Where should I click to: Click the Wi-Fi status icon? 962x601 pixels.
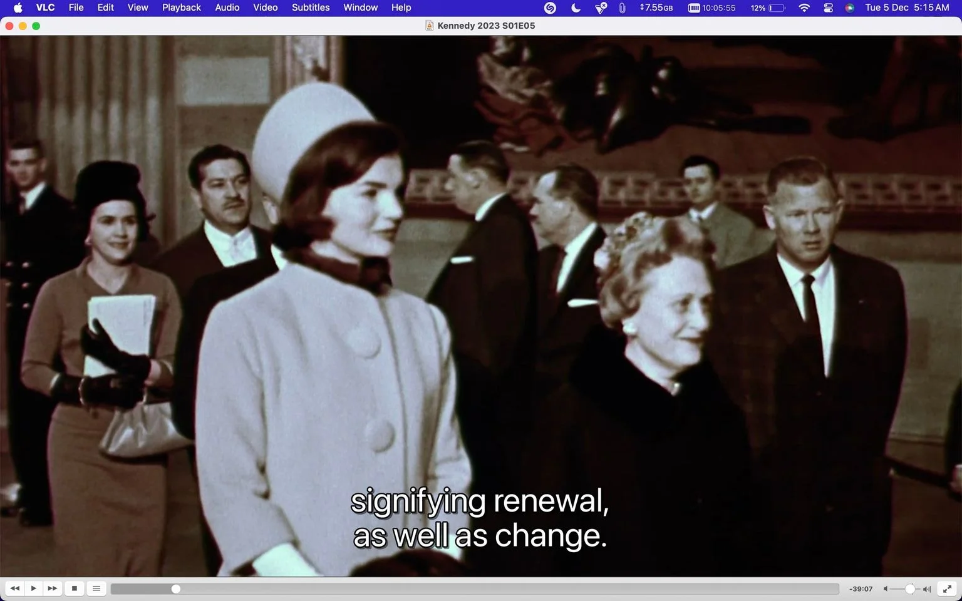(804, 8)
